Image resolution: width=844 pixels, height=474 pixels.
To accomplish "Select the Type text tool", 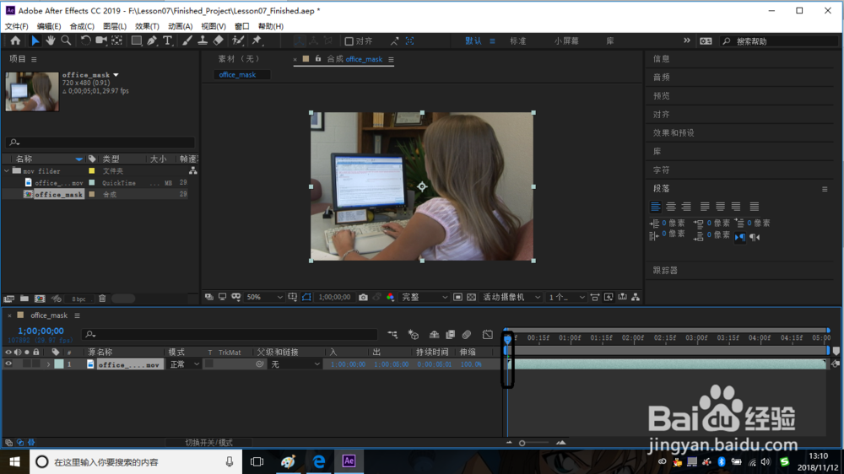I will (x=167, y=40).
